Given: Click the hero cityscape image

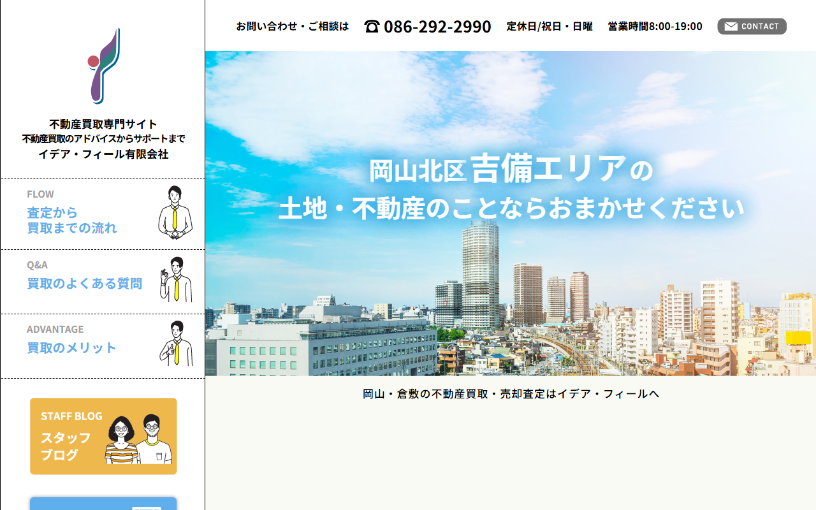Looking at the screenshot, I should [511, 214].
